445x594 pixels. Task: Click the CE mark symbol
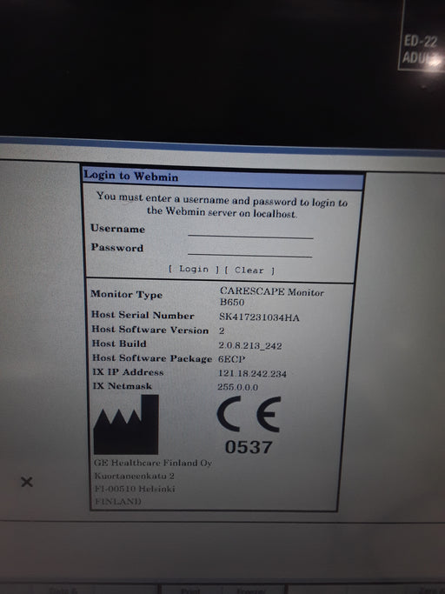[x=249, y=414]
